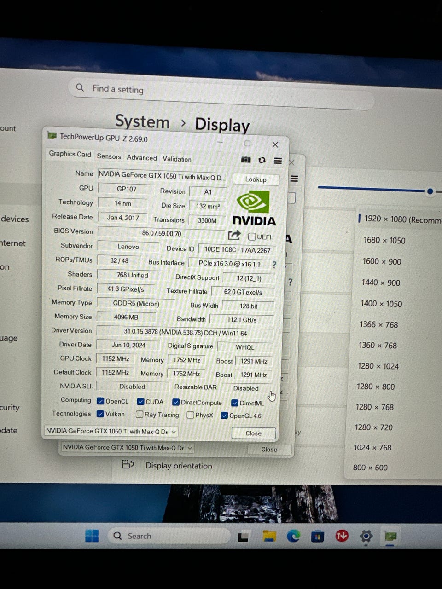Click the BIOS Version value 86.07.59.00.70

click(162, 233)
